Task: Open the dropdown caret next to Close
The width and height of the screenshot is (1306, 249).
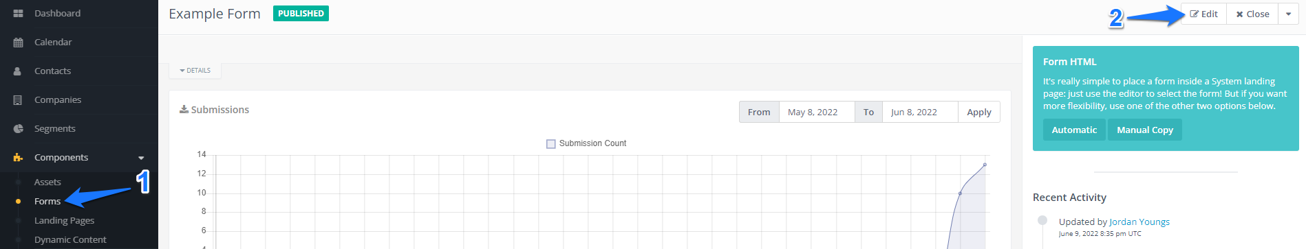Action: tap(1288, 14)
